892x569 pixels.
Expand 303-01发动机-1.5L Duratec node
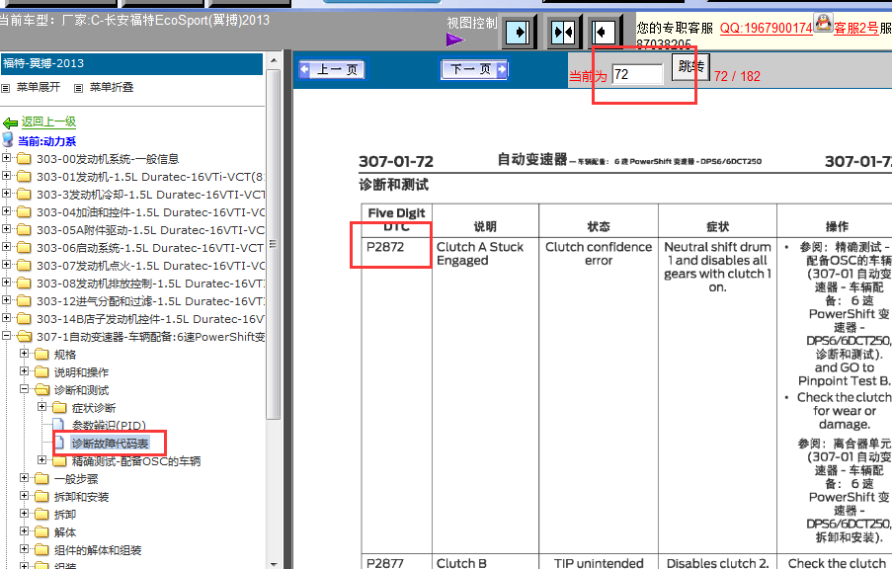pyautogui.click(x=6, y=176)
